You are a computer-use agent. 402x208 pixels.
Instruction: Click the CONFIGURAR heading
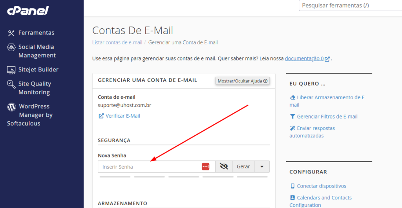(x=308, y=172)
